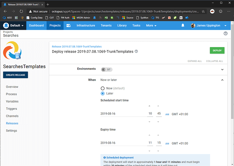Click the Not secure warning icon
This screenshot has width=234, height=166.
pyautogui.click(x=30, y=11)
